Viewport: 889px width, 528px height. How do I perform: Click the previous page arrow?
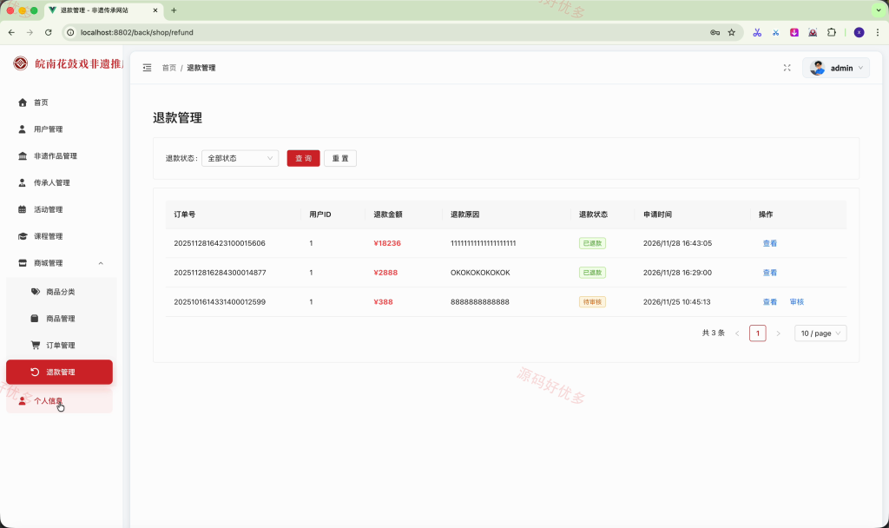point(737,333)
